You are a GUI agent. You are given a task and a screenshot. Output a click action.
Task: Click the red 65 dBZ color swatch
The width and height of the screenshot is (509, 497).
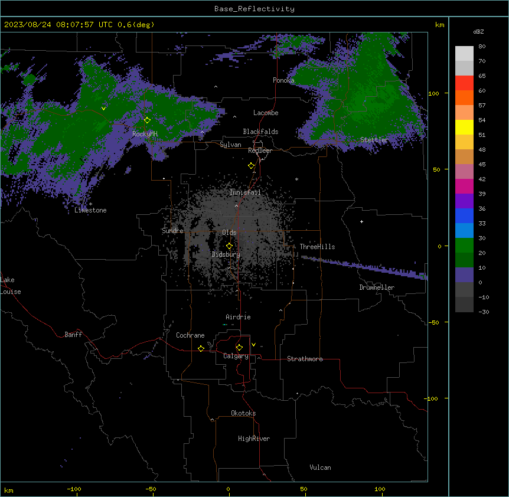coord(464,83)
